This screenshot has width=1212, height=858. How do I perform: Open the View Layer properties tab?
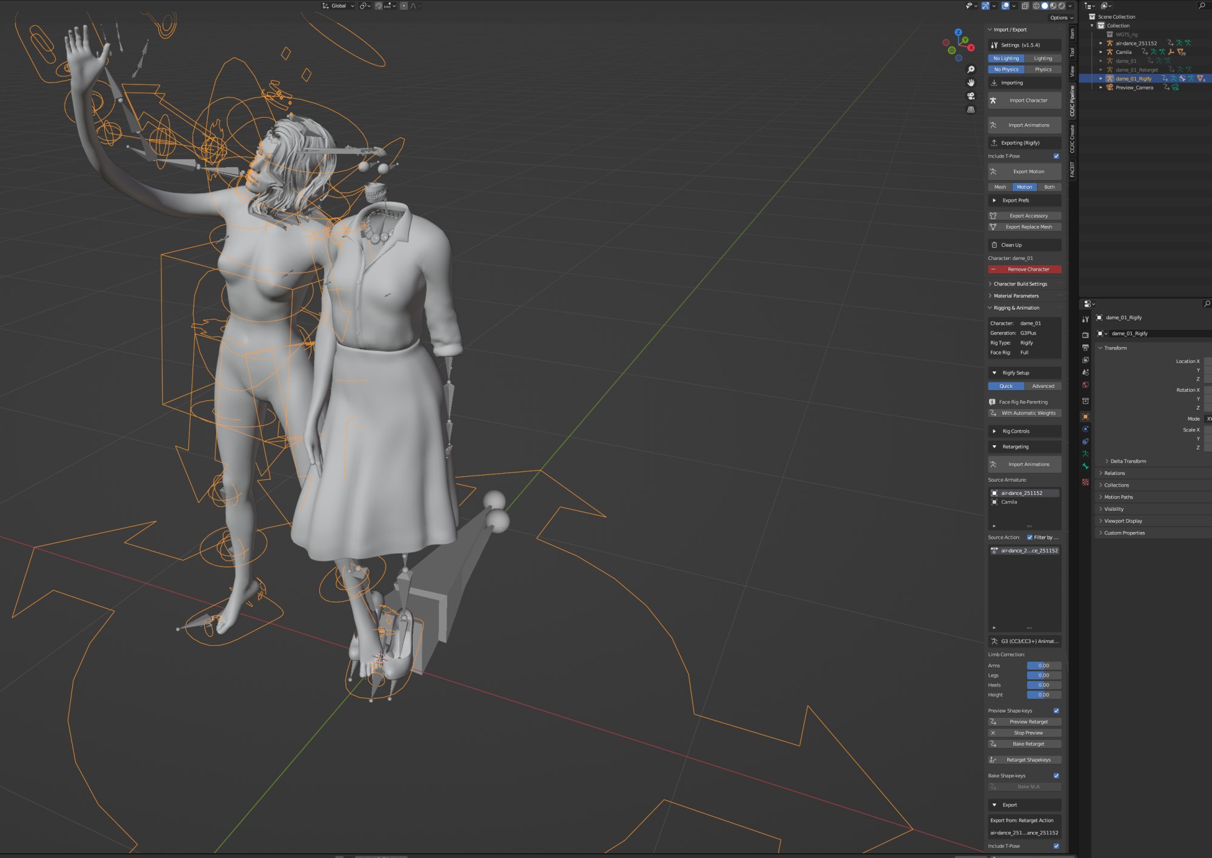click(1085, 360)
